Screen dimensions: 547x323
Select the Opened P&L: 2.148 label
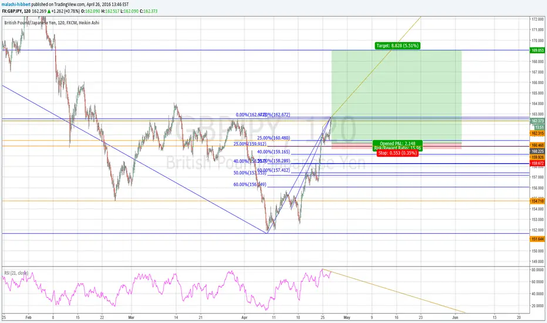pos(397,143)
